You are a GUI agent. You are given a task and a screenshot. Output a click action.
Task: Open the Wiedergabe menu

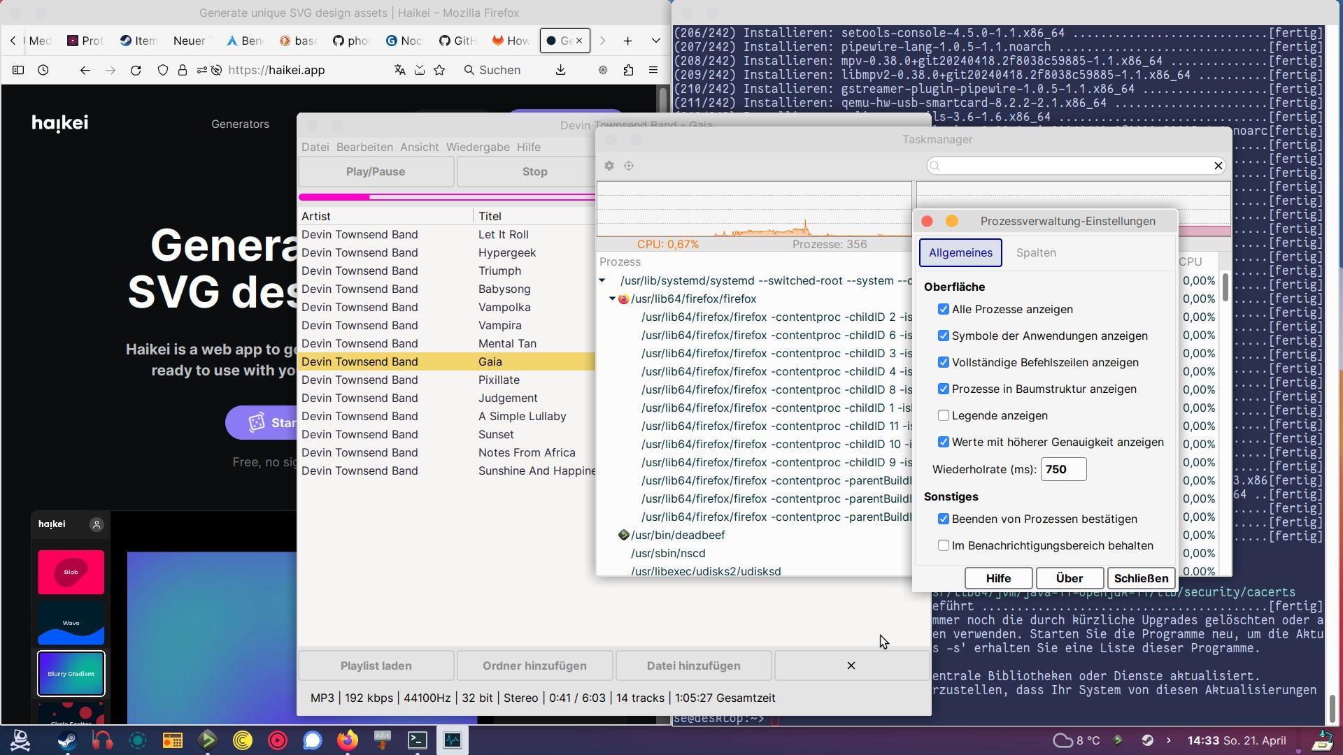point(477,147)
